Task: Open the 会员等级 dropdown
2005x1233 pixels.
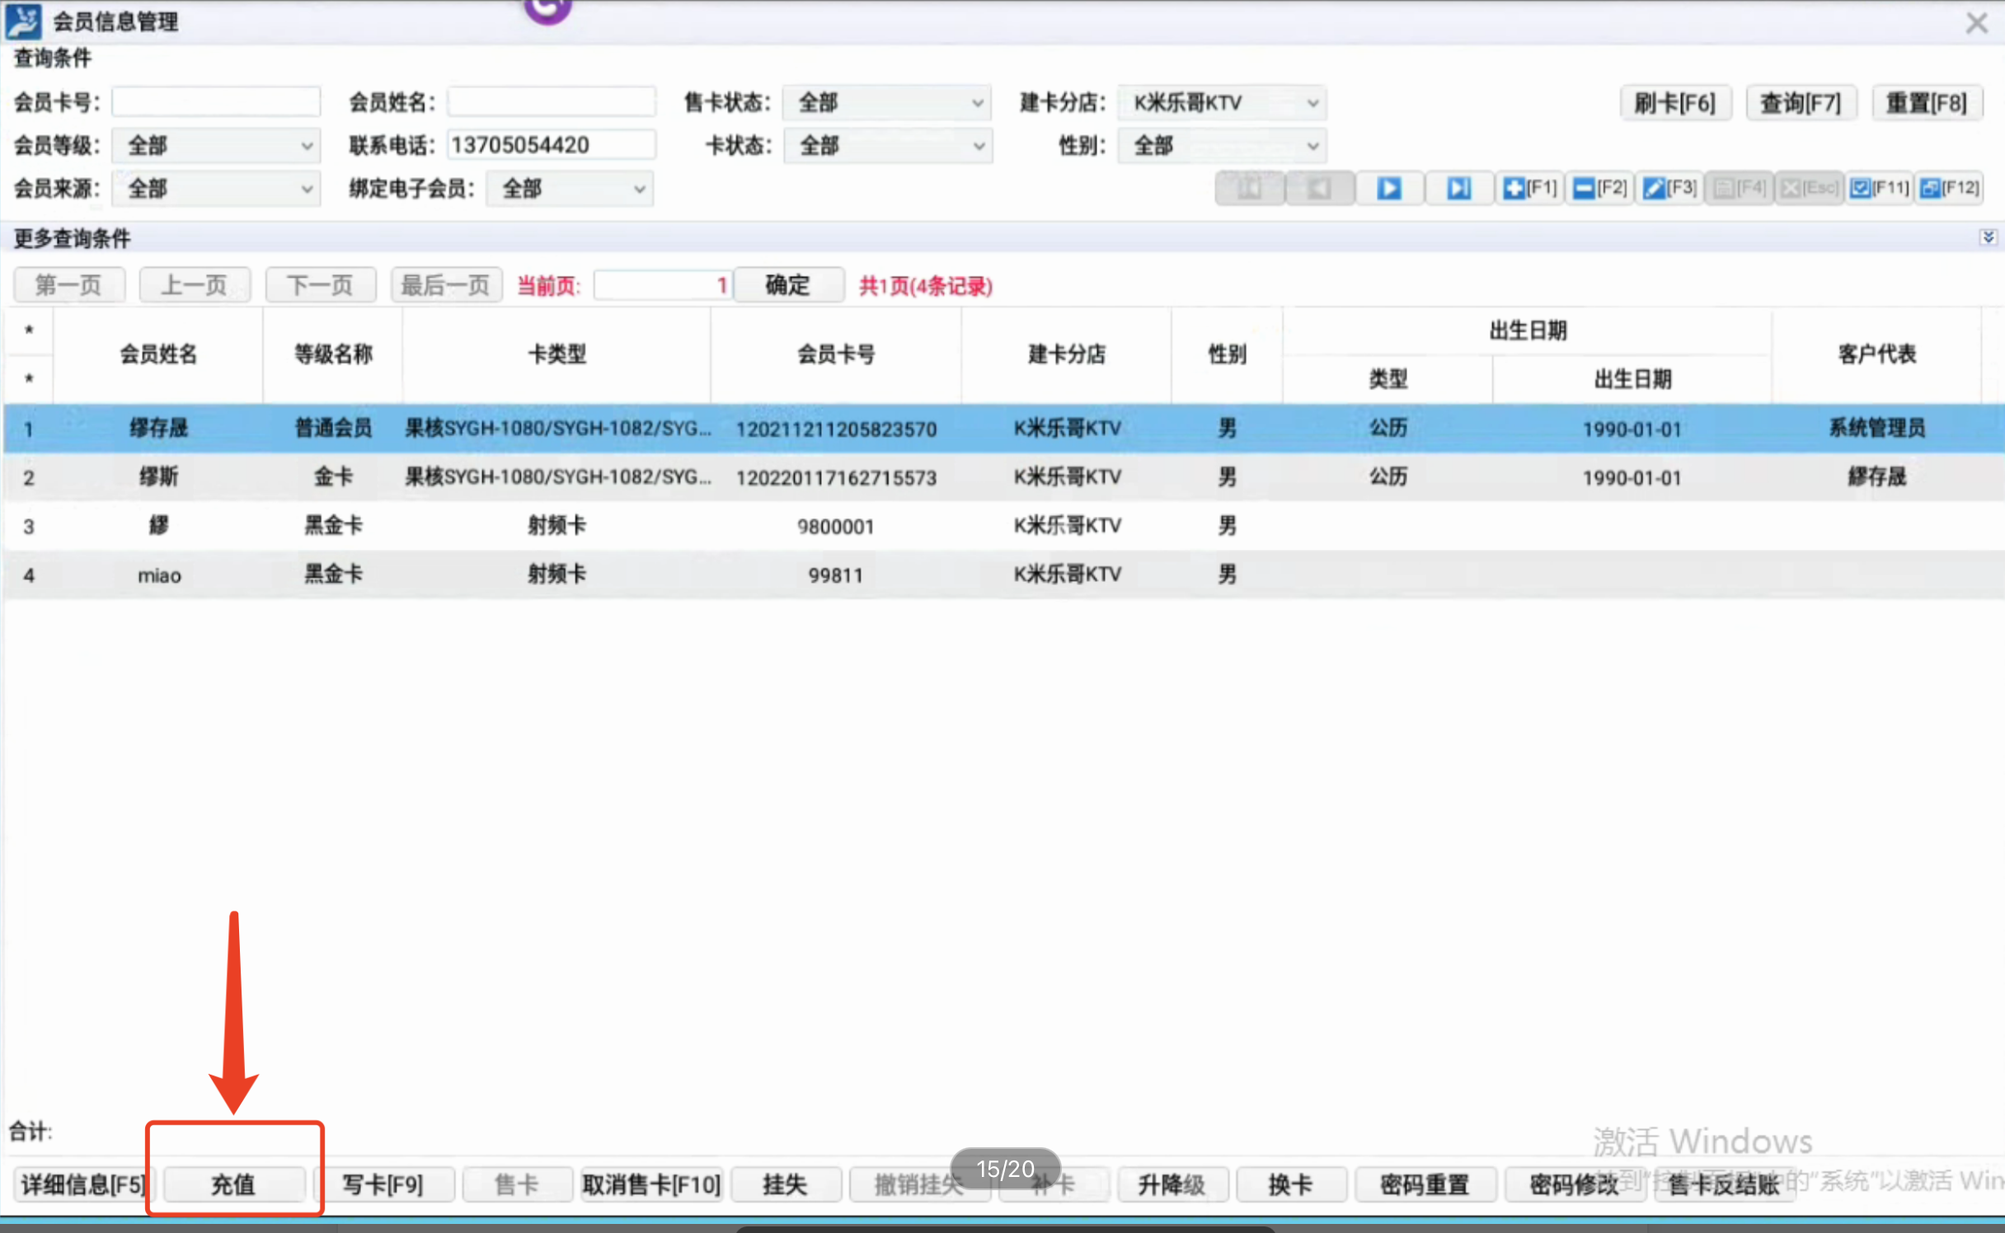Action: (216, 146)
